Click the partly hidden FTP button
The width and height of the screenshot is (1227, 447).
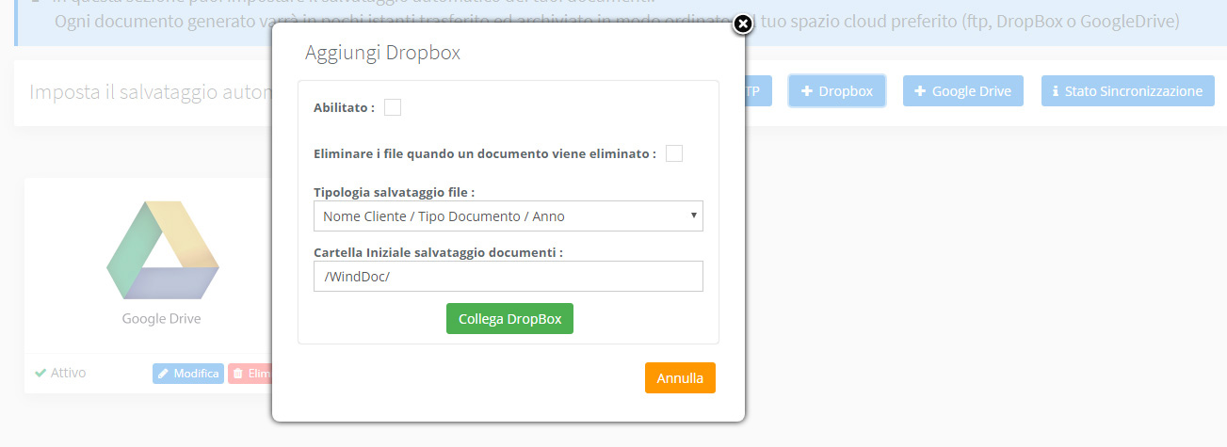758,91
